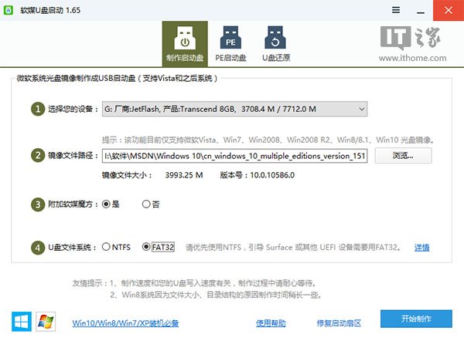Click the Windows 10 logo icon
Image resolution: width=464 pixels, height=358 pixels.
22,322
